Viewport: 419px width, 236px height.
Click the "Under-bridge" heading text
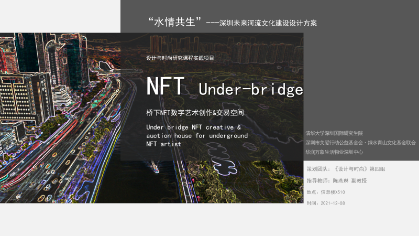251,90
